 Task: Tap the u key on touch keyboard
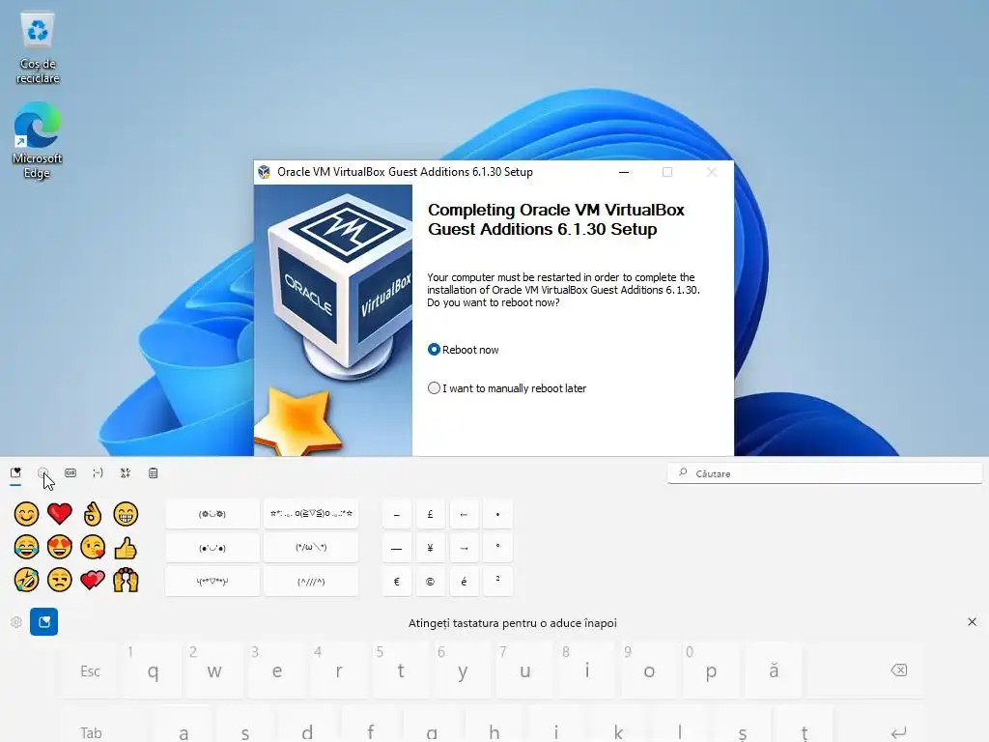pyautogui.click(x=524, y=671)
